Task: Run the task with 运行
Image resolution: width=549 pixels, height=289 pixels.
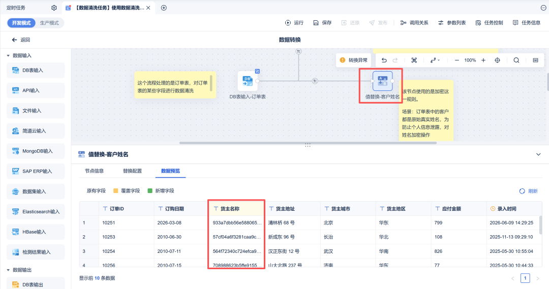Action: point(294,23)
